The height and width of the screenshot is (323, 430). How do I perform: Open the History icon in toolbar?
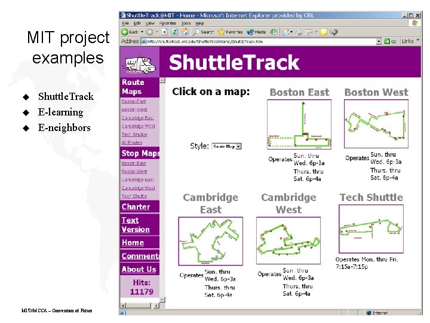tap(274, 32)
